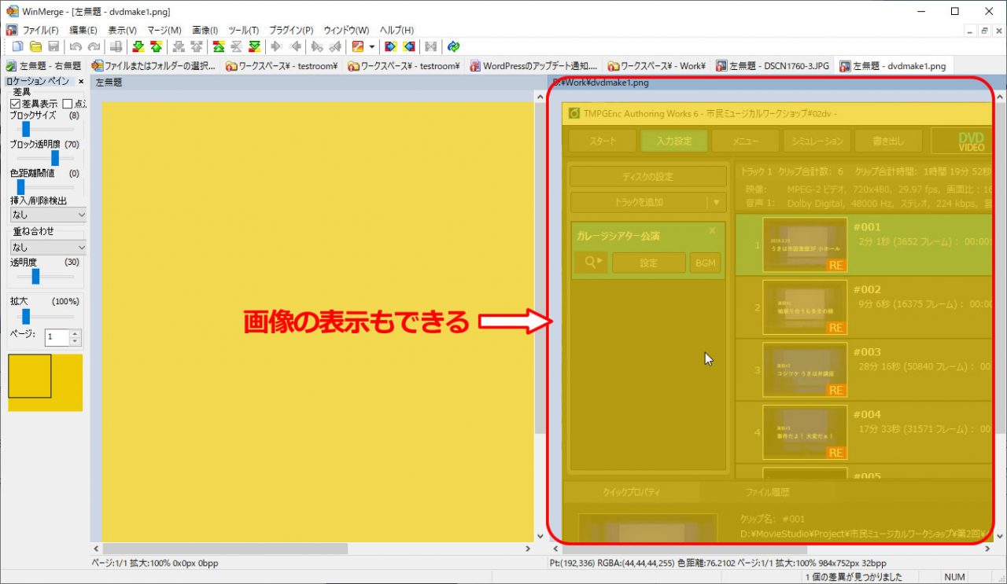
Task: Click the Refresh green-arrows toolbar icon
Action: click(x=454, y=46)
